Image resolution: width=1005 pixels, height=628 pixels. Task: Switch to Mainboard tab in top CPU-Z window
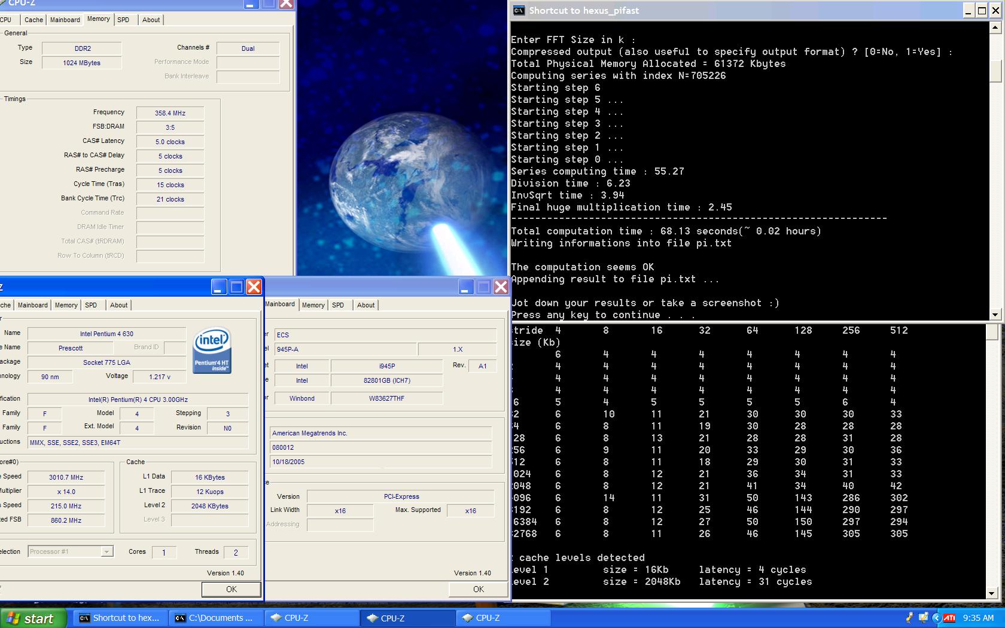coord(65,20)
